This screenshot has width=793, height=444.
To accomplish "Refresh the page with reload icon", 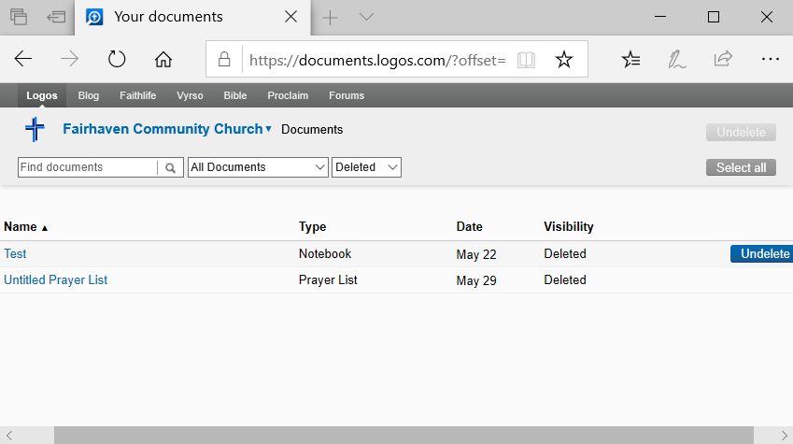I will (117, 59).
